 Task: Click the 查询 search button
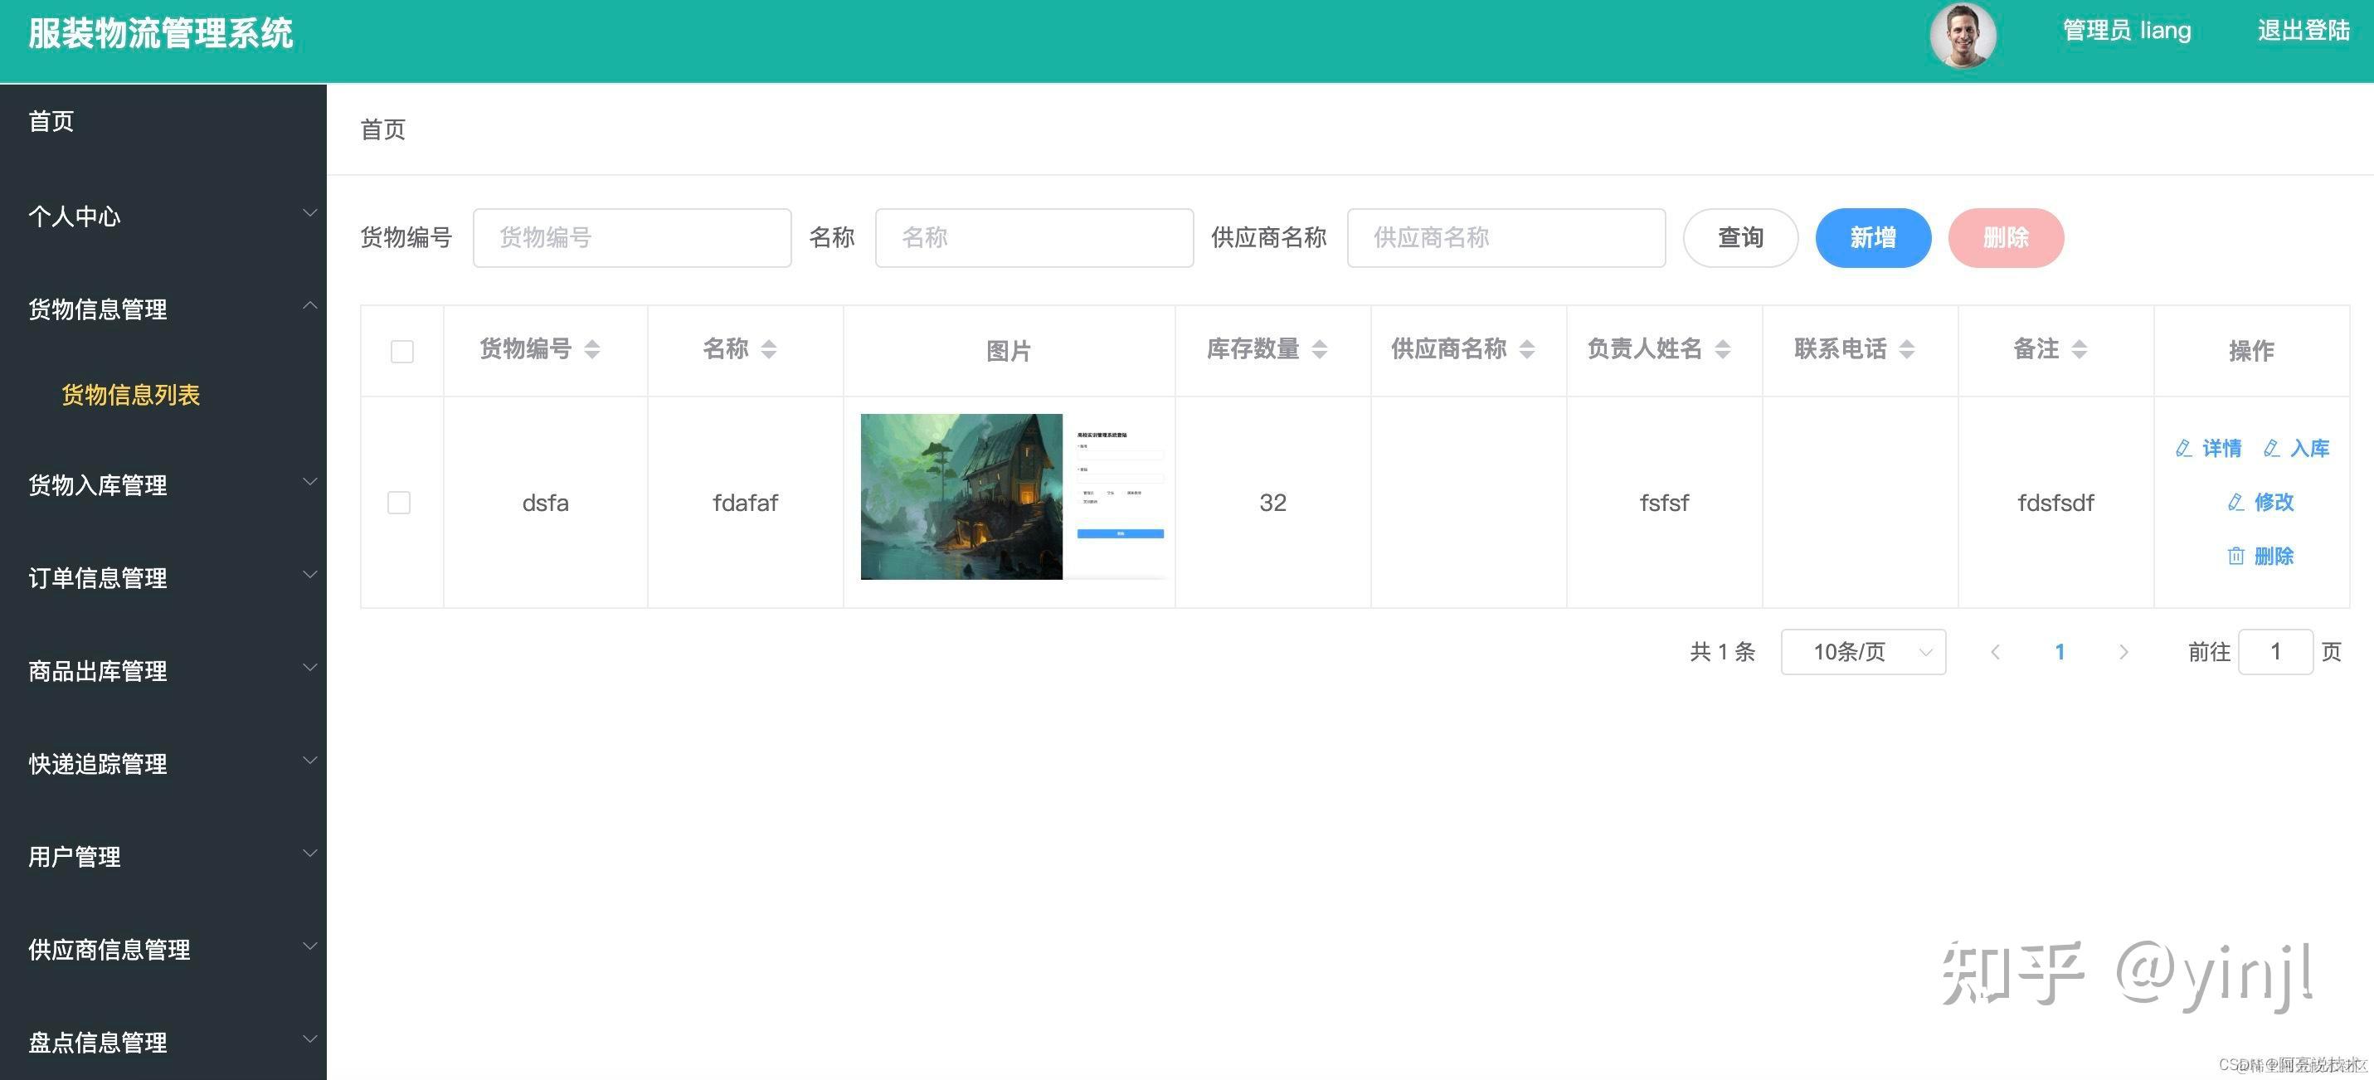click(1739, 237)
